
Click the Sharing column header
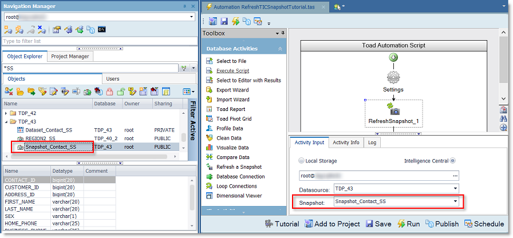167,104
